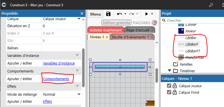Screen dimensions: 224x107
Task: Toggle Calque Fond visibility checkbox
Action: [169, 92]
